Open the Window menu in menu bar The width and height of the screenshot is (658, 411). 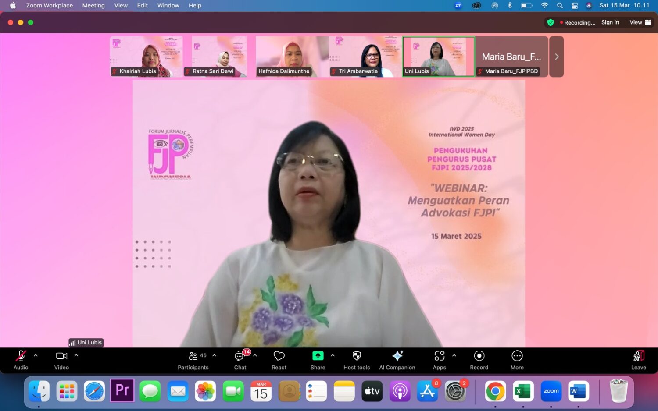pos(168,6)
